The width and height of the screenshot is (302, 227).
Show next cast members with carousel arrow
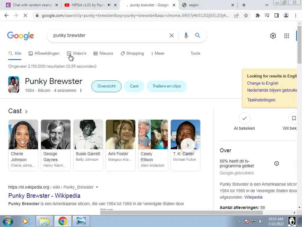[x=188, y=145]
